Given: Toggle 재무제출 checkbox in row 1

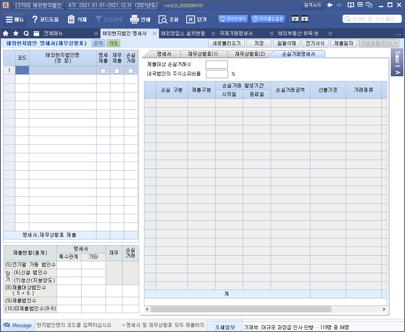Looking at the screenshot, I should coord(117,71).
